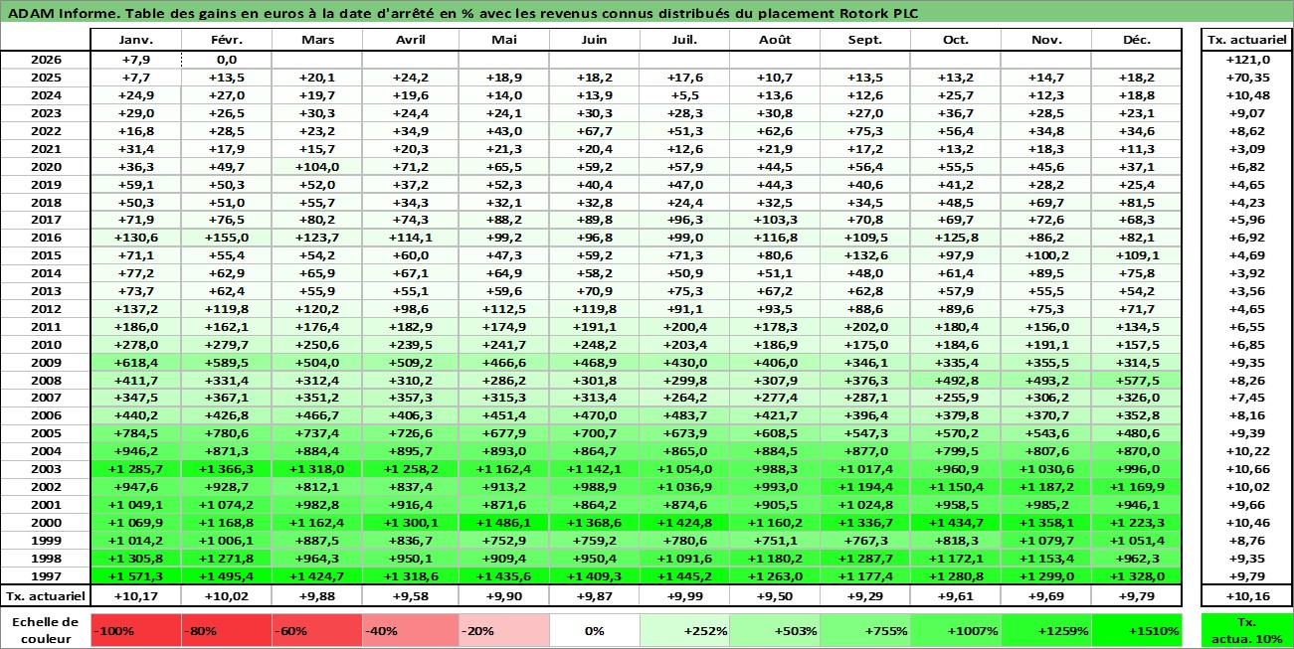Click the 'Echelle de couleur' label
Viewport: 1294px width, 649px height.
(45, 630)
